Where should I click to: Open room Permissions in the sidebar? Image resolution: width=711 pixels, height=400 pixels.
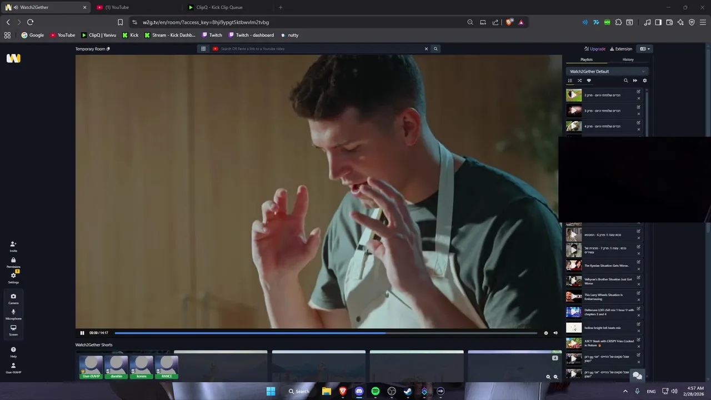point(13,263)
